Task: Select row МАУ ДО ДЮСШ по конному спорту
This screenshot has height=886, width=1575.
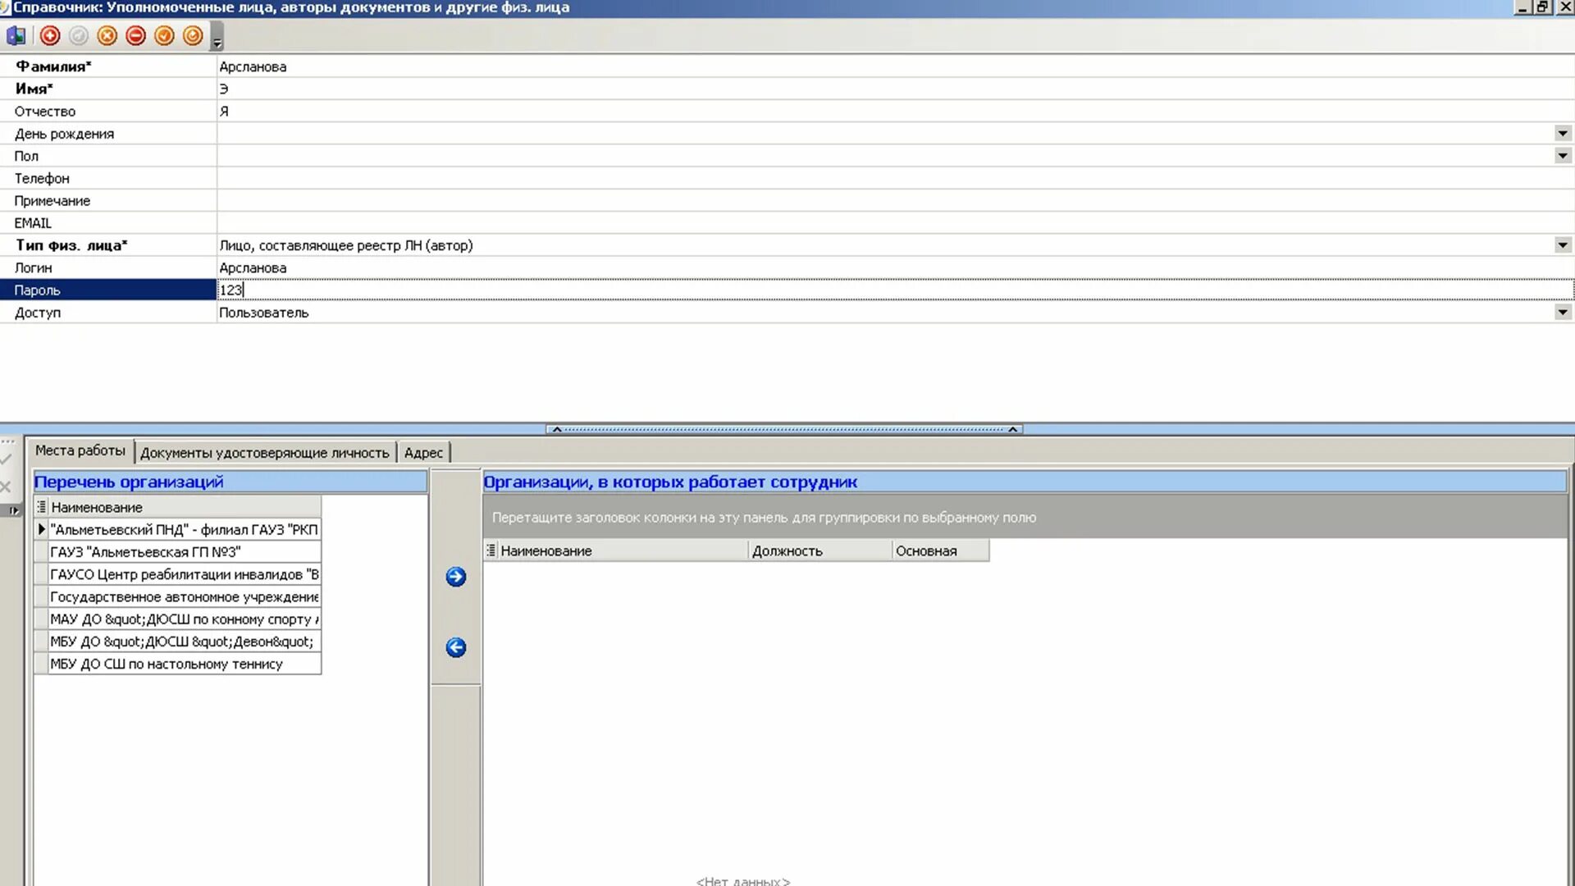Action: 184,619
